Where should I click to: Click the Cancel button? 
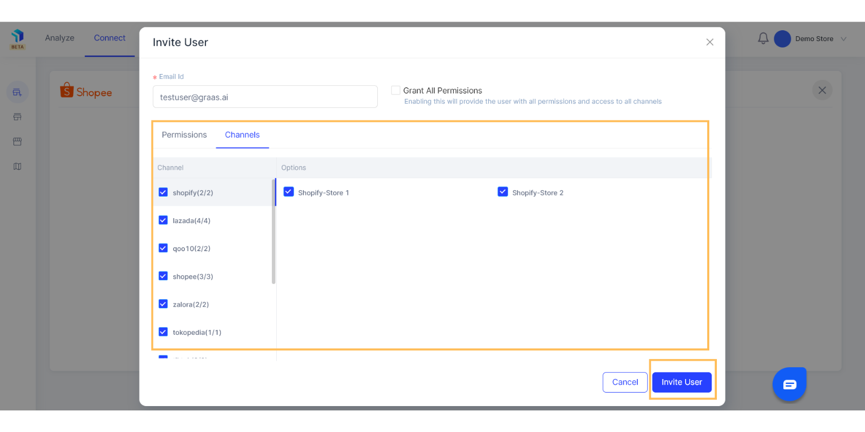point(625,382)
